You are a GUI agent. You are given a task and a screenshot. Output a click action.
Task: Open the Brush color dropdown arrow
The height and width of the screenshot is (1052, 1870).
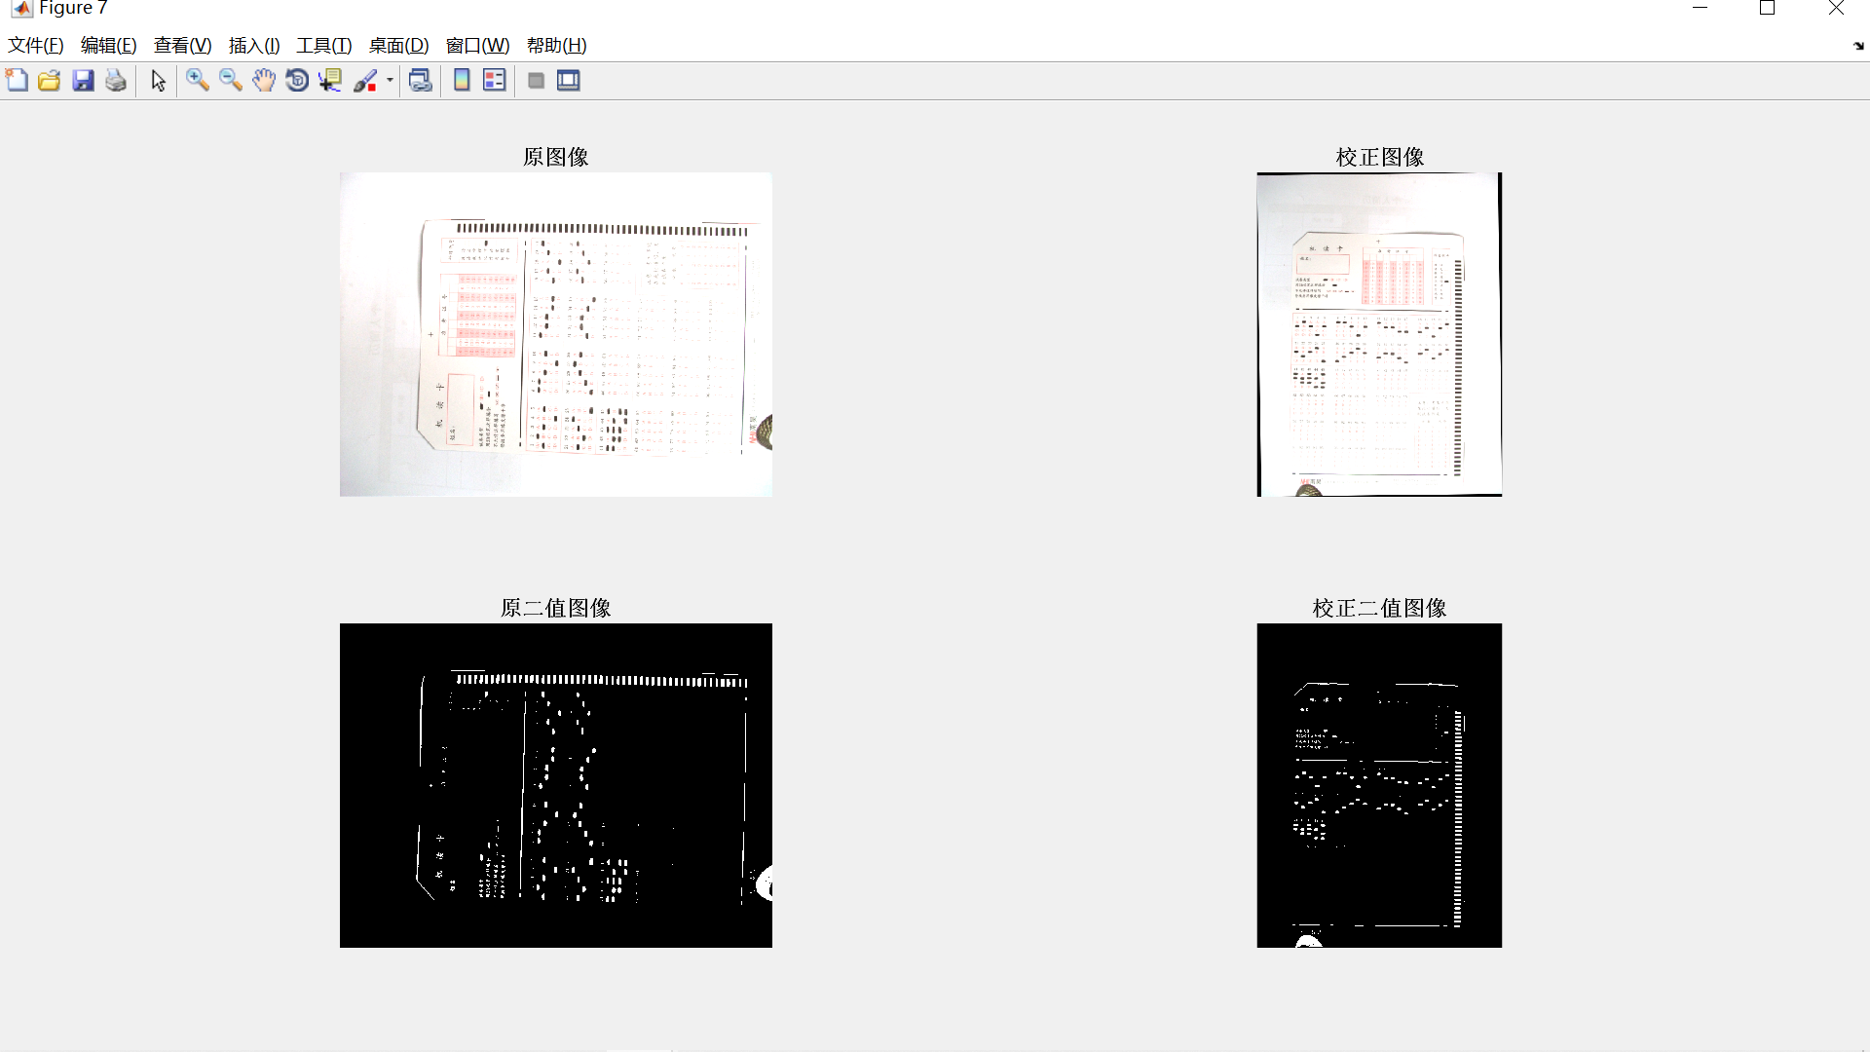pos(390,81)
